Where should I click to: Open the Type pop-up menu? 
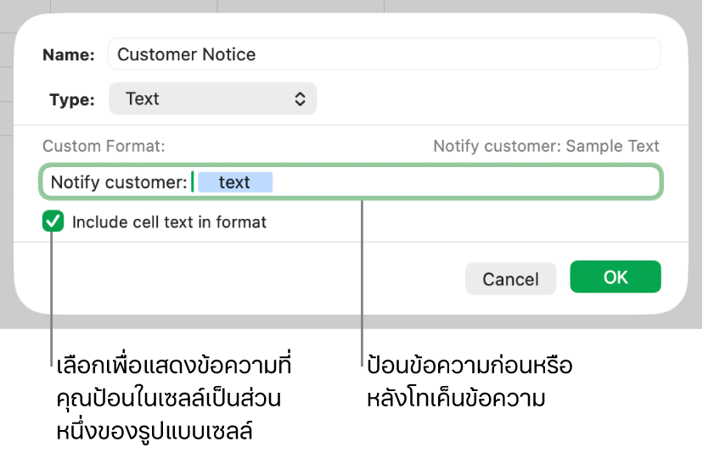pyautogui.click(x=212, y=98)
